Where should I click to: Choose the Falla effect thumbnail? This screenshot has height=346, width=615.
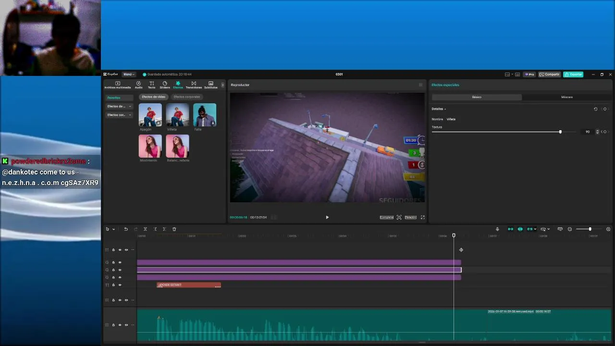pyautogui.click(x=205, y=115)
